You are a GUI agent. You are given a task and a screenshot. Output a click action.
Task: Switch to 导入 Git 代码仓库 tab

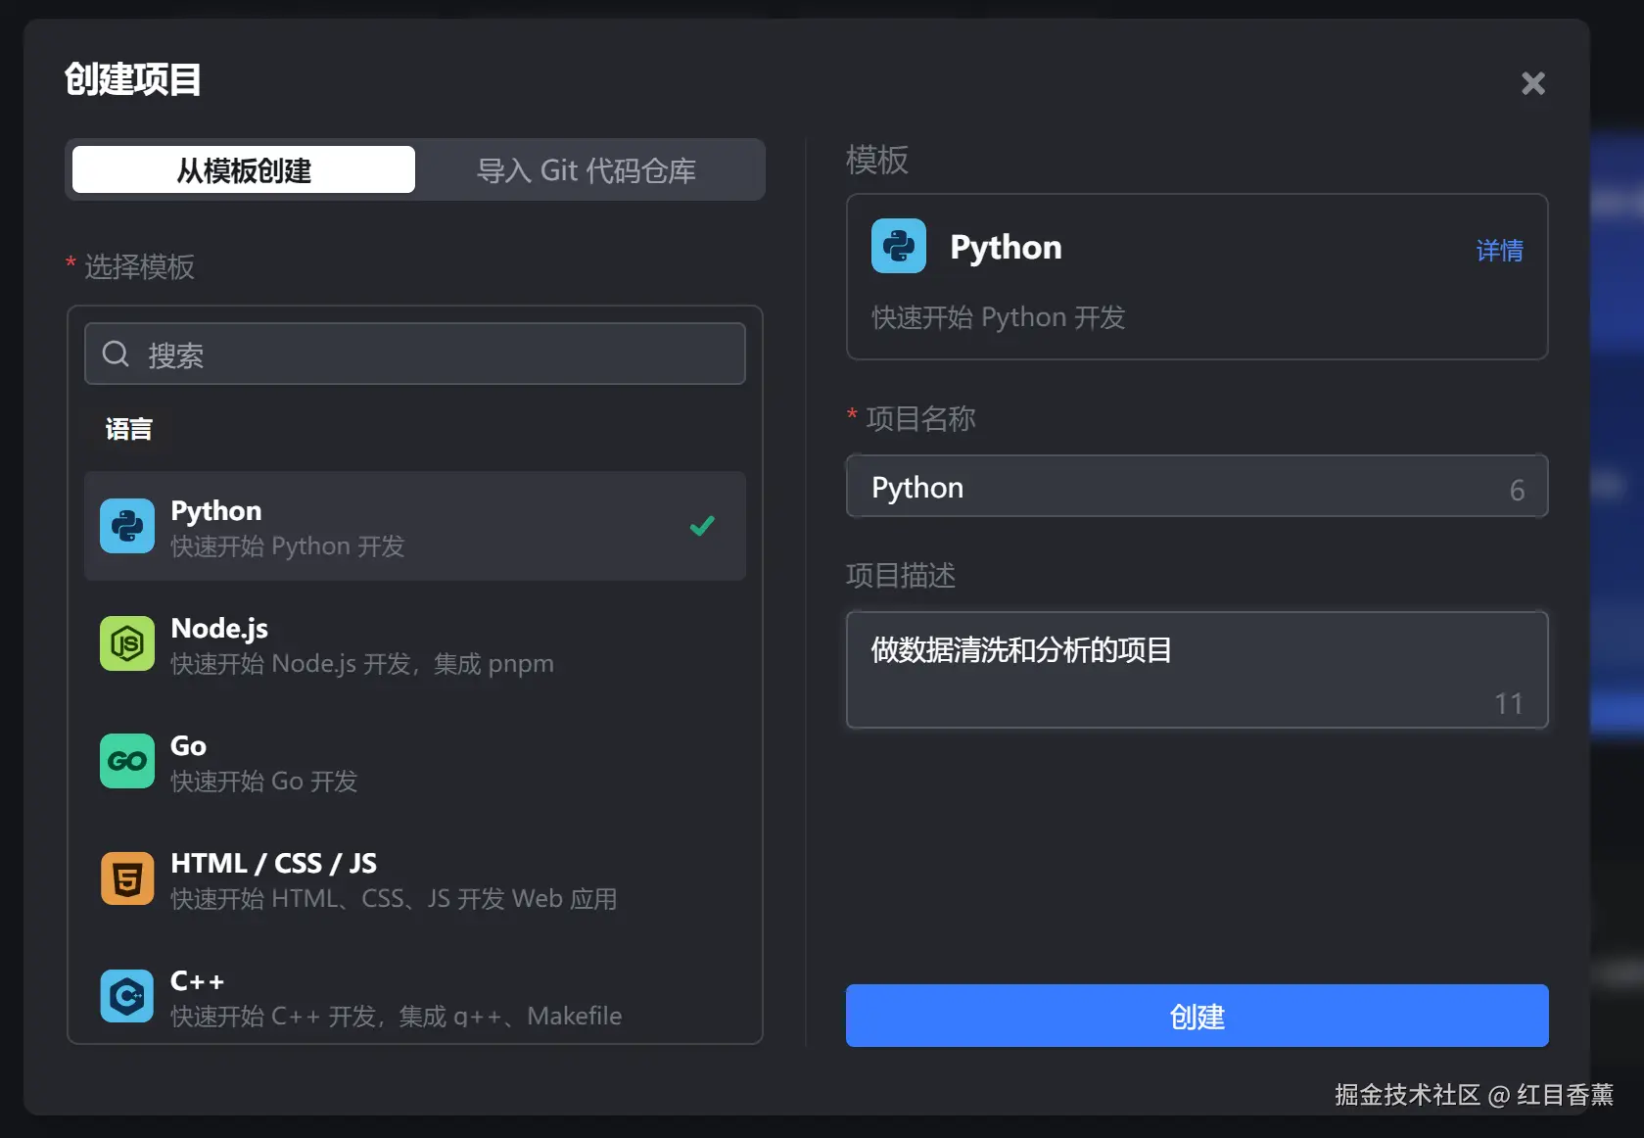[586, 170]
